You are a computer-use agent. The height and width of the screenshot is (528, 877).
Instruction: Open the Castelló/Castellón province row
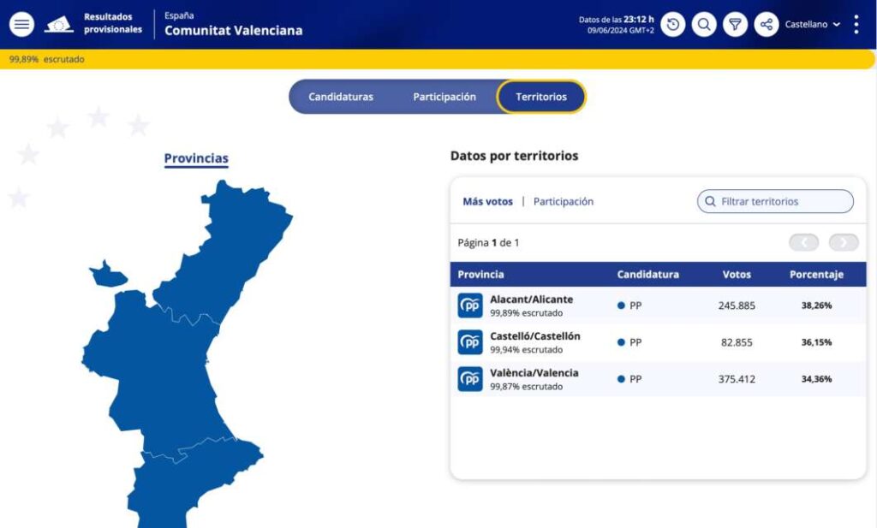[534, 342]
